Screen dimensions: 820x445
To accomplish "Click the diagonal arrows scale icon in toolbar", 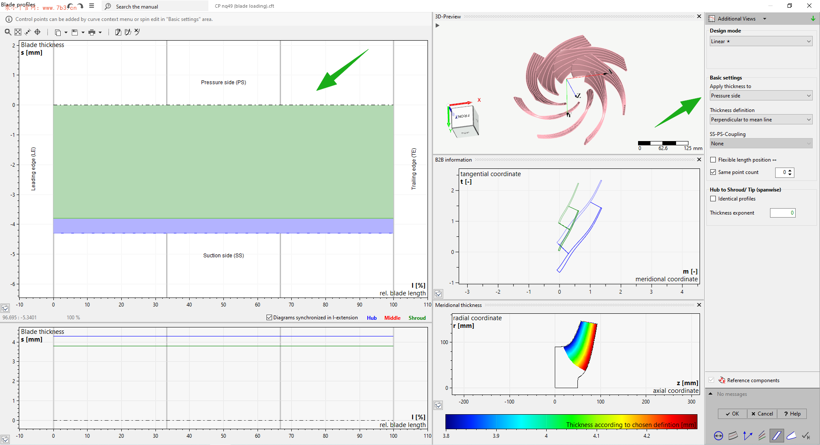I will coord(28,32).
